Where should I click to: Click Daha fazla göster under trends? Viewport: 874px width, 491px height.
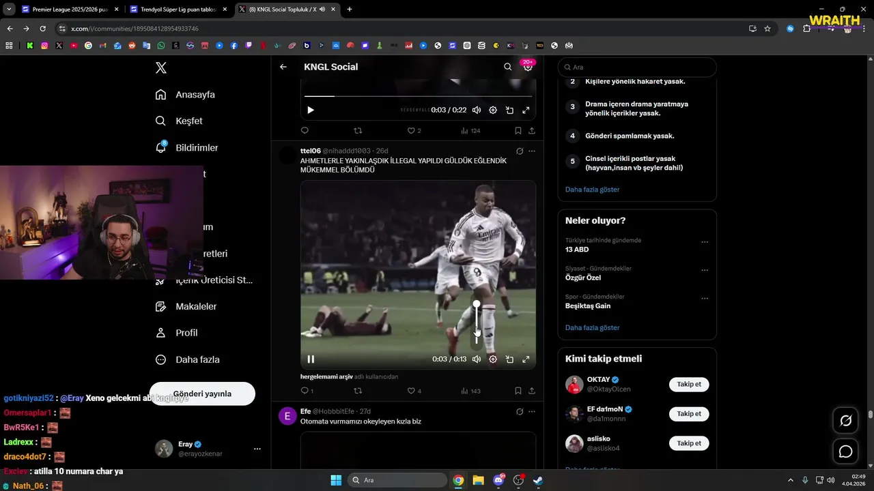pyautogui.click(x=592, y=328)
